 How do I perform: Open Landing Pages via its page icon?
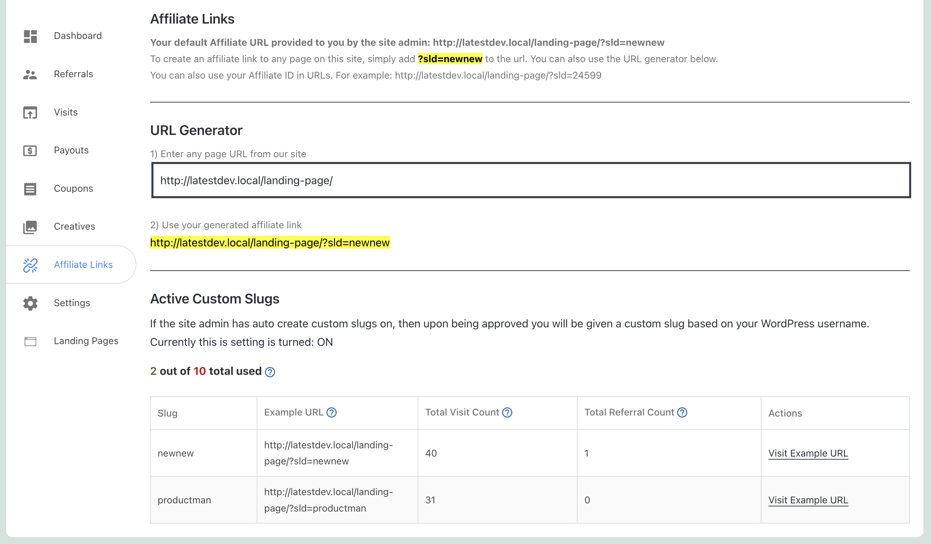(x=30, y=341)
